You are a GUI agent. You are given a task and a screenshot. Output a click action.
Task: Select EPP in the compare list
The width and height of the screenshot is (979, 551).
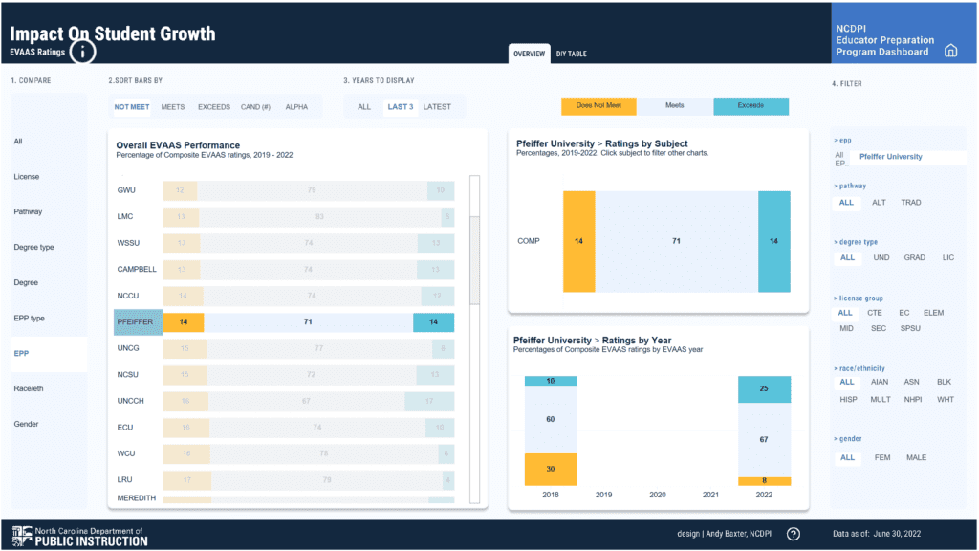tap(49, 354)
